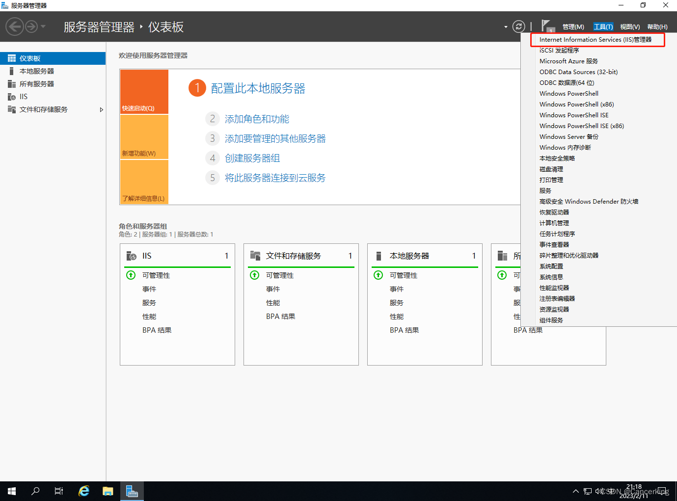Click green 可管理性 icon in 本地服务器 tile
677x501 pixels.
[379, 275]
